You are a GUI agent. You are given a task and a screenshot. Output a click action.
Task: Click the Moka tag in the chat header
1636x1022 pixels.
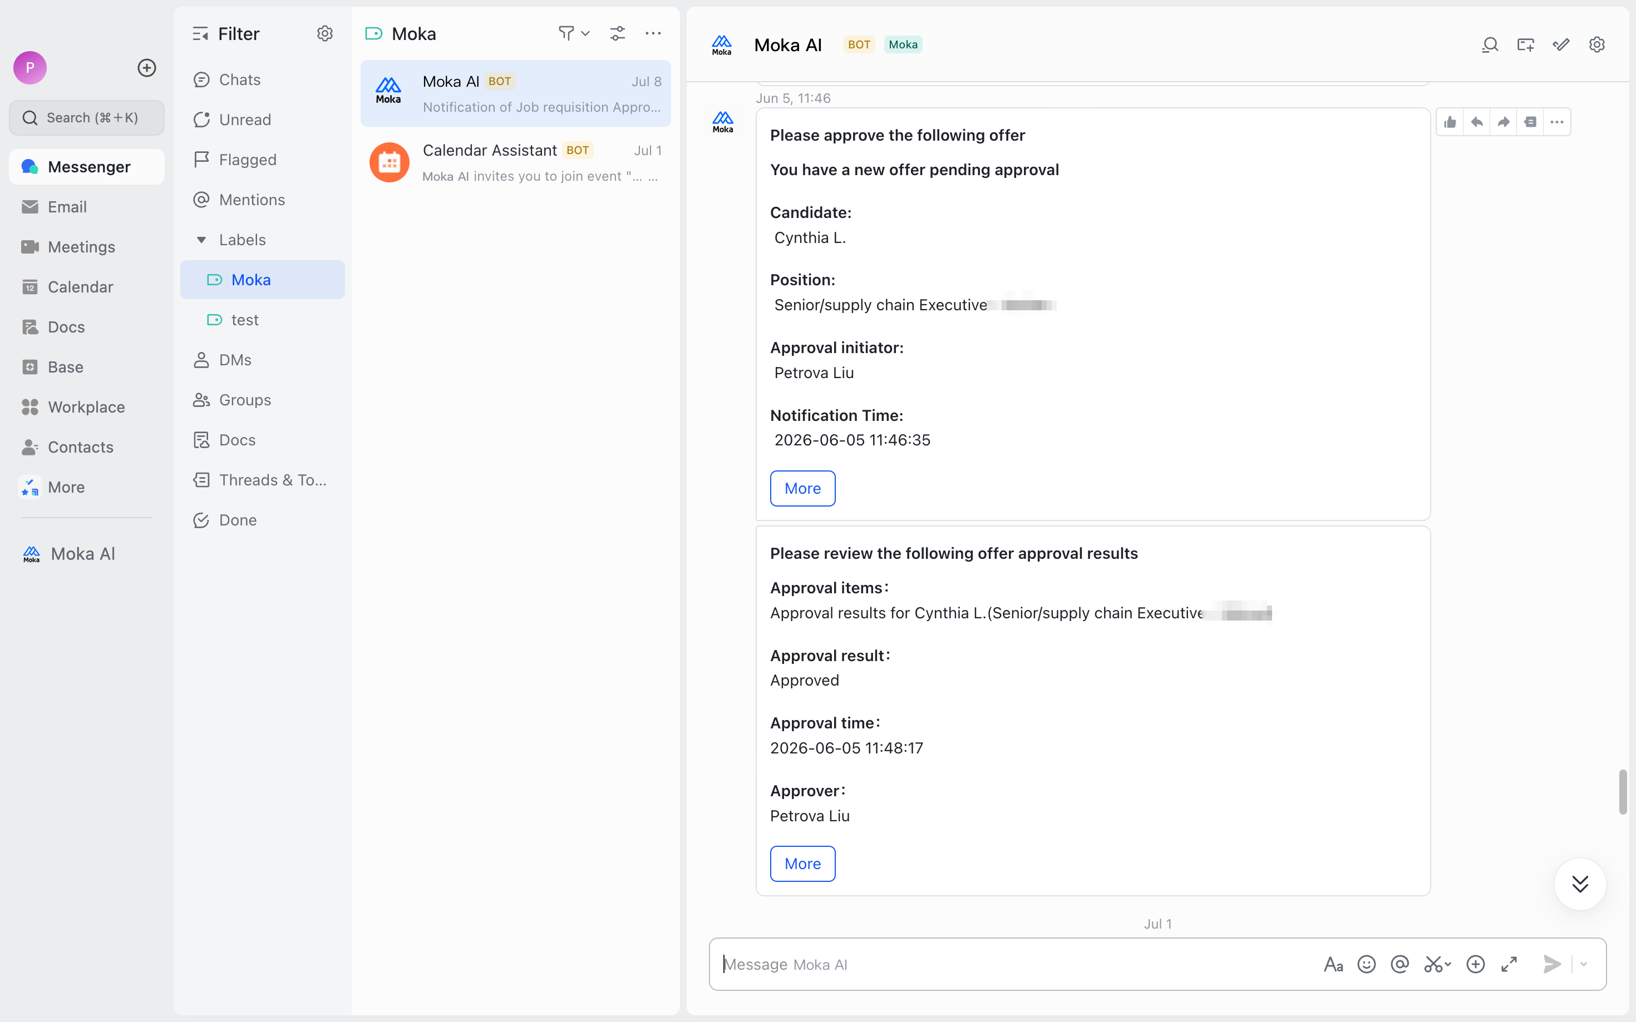[x=903, y=44]
